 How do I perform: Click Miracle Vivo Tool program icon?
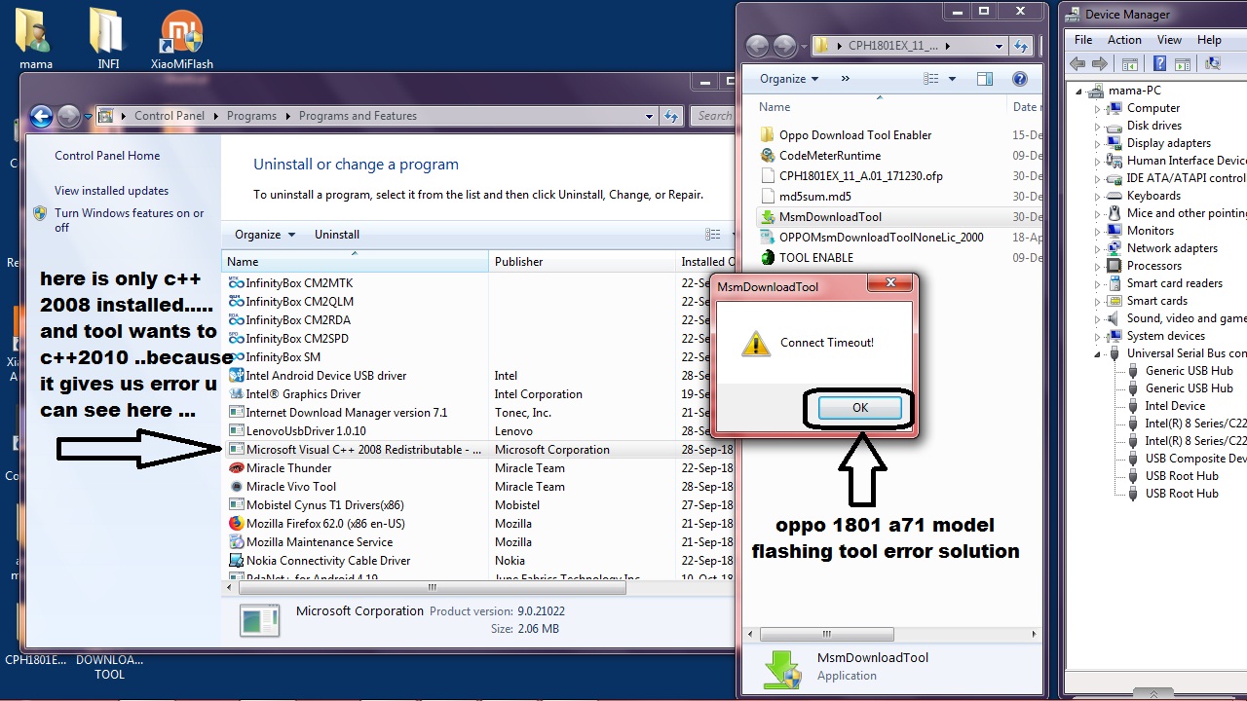click(236, 487)
